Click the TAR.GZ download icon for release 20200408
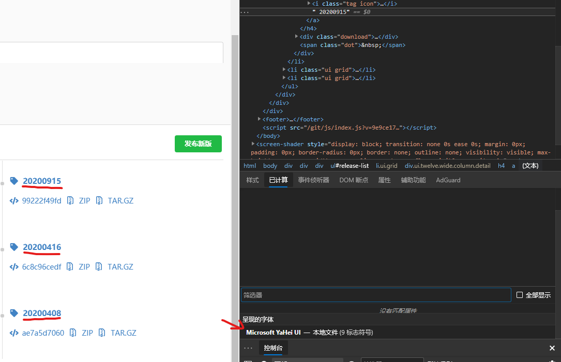 pos(102,333)
